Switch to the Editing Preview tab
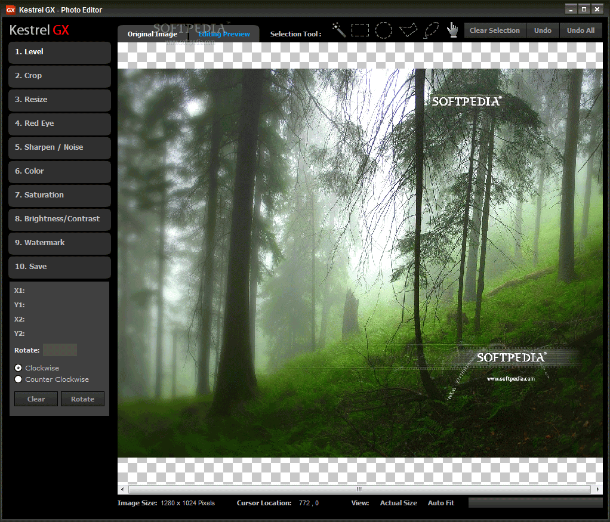The height and width of the screenshot is (522, 610). 224,34
